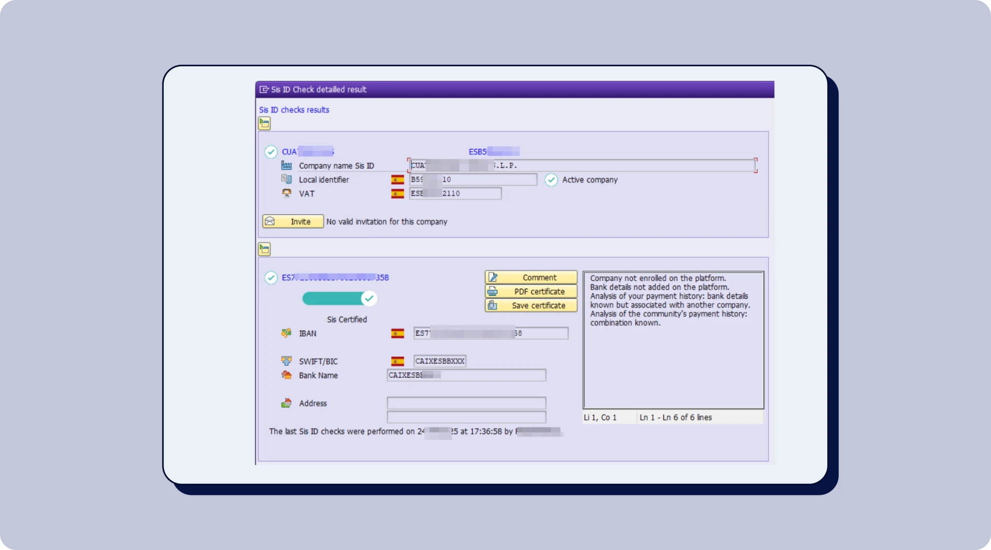Click the IBAN coins icon
The width and height of the screenshot is (991, 550).
click(x=286, y=333)
